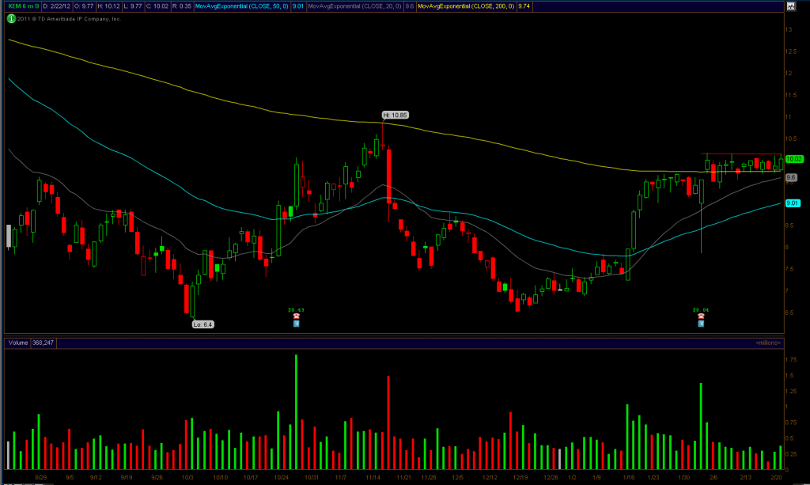The image size is (810, 485).
Task: Select the Lo: 6.4 price bubble
Action: (x=203, y=324)
